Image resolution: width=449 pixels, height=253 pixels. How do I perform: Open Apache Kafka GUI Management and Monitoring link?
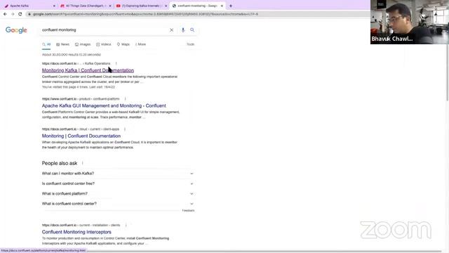[104, 106]
